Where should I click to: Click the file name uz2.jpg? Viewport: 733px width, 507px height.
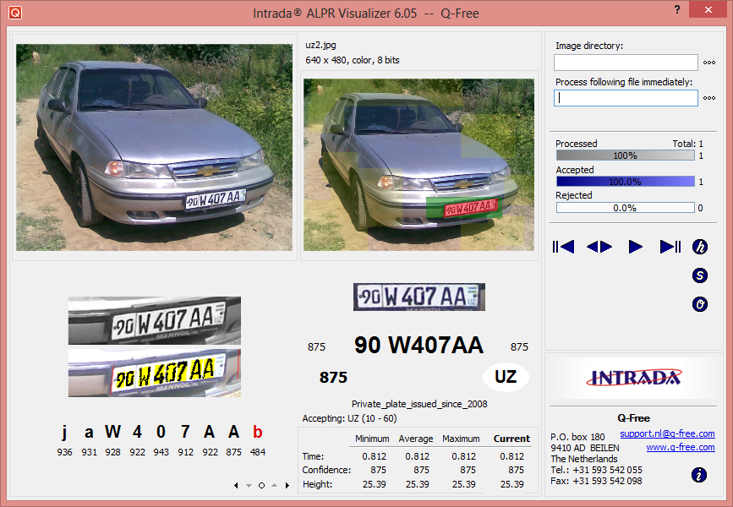coord(320,46)
